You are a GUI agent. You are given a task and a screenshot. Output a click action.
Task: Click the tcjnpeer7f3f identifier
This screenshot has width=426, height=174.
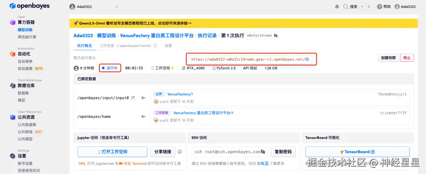[393, 113]
